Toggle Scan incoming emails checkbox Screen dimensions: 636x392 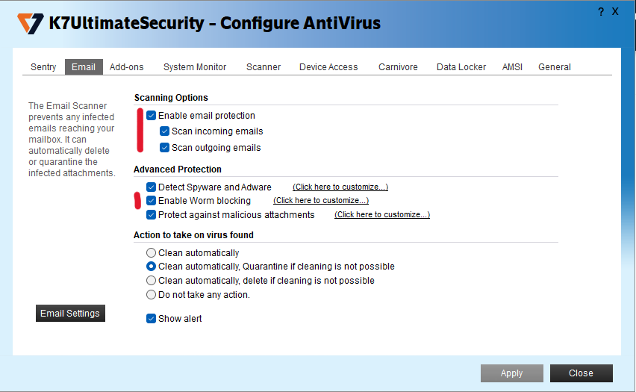tap(165, 131)
